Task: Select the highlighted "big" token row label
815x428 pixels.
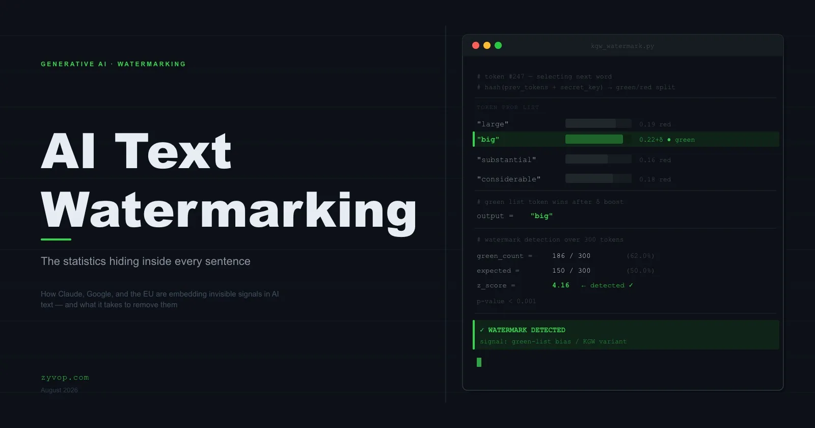Action: pos(488,140)
